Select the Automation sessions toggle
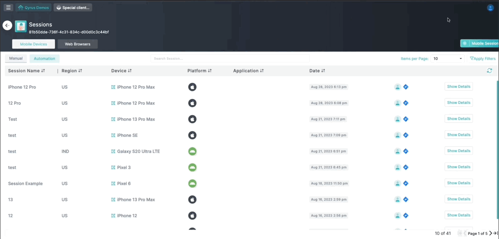This screenshot has height=239, width=499. point(44,59)
